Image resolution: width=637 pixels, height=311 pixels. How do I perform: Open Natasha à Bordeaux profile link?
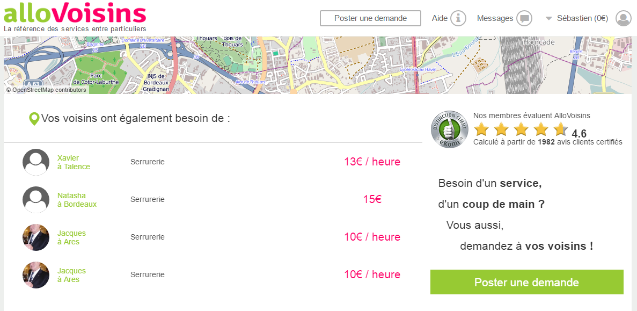(77, 200)
